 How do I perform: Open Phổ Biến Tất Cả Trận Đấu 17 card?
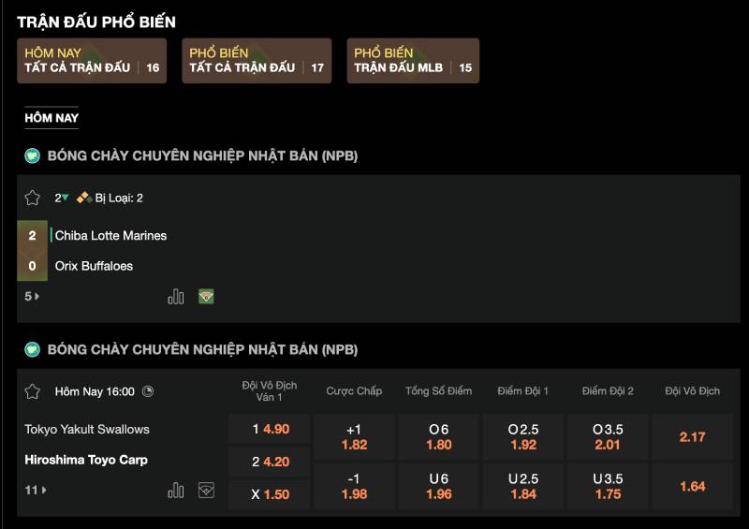tap(257, 61)
